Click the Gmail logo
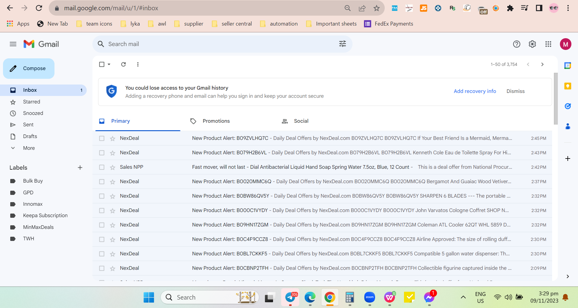Viewport: 578px width, 308px height. click(x=41, y=44)
